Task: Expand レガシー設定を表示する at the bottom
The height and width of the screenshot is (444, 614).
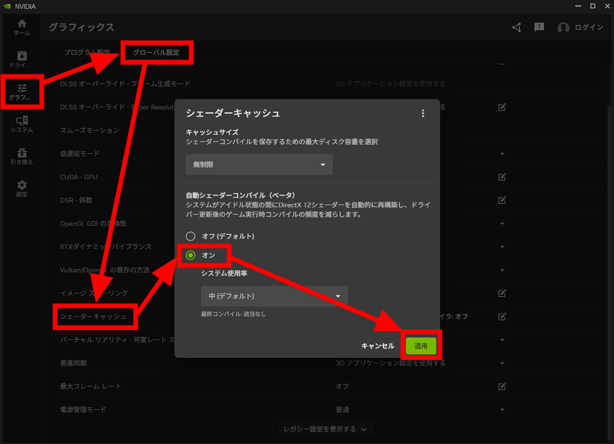Action: (325, 429)
